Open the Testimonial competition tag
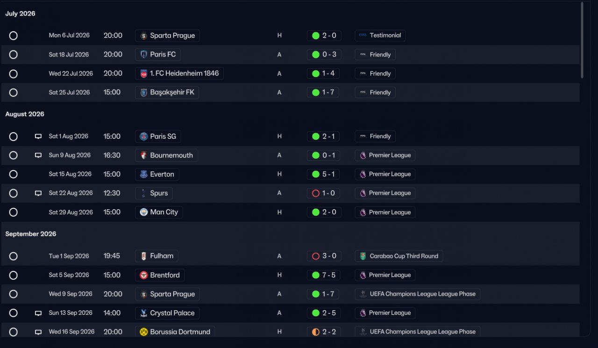598x348 pixels. pyautogui.click(x=380, y=36)
